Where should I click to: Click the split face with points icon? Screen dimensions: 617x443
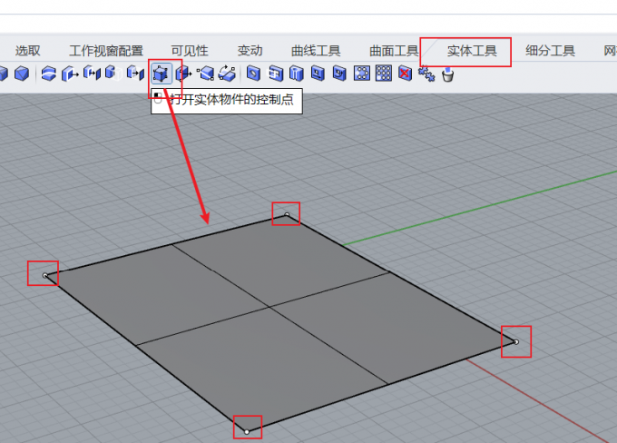(205, 74)
